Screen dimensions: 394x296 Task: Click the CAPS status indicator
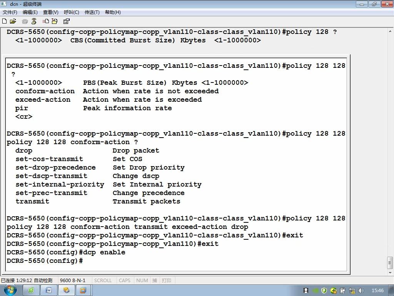tap(125, 281)
